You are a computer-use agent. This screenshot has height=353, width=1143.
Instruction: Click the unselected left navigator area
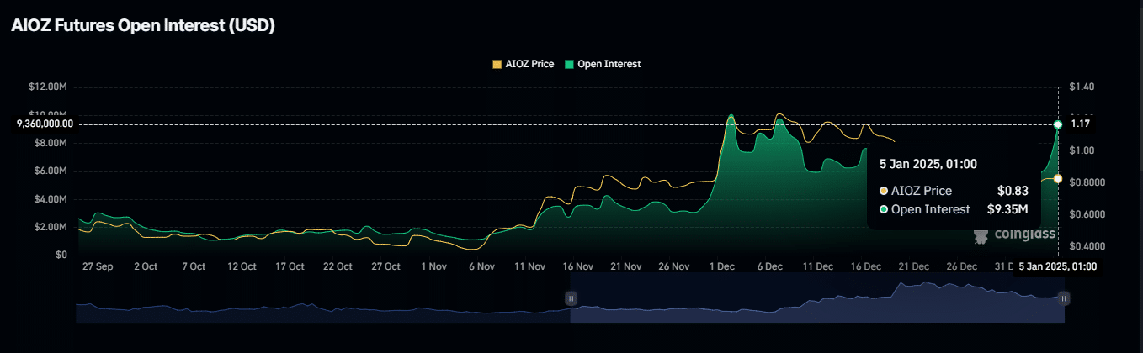320,307
